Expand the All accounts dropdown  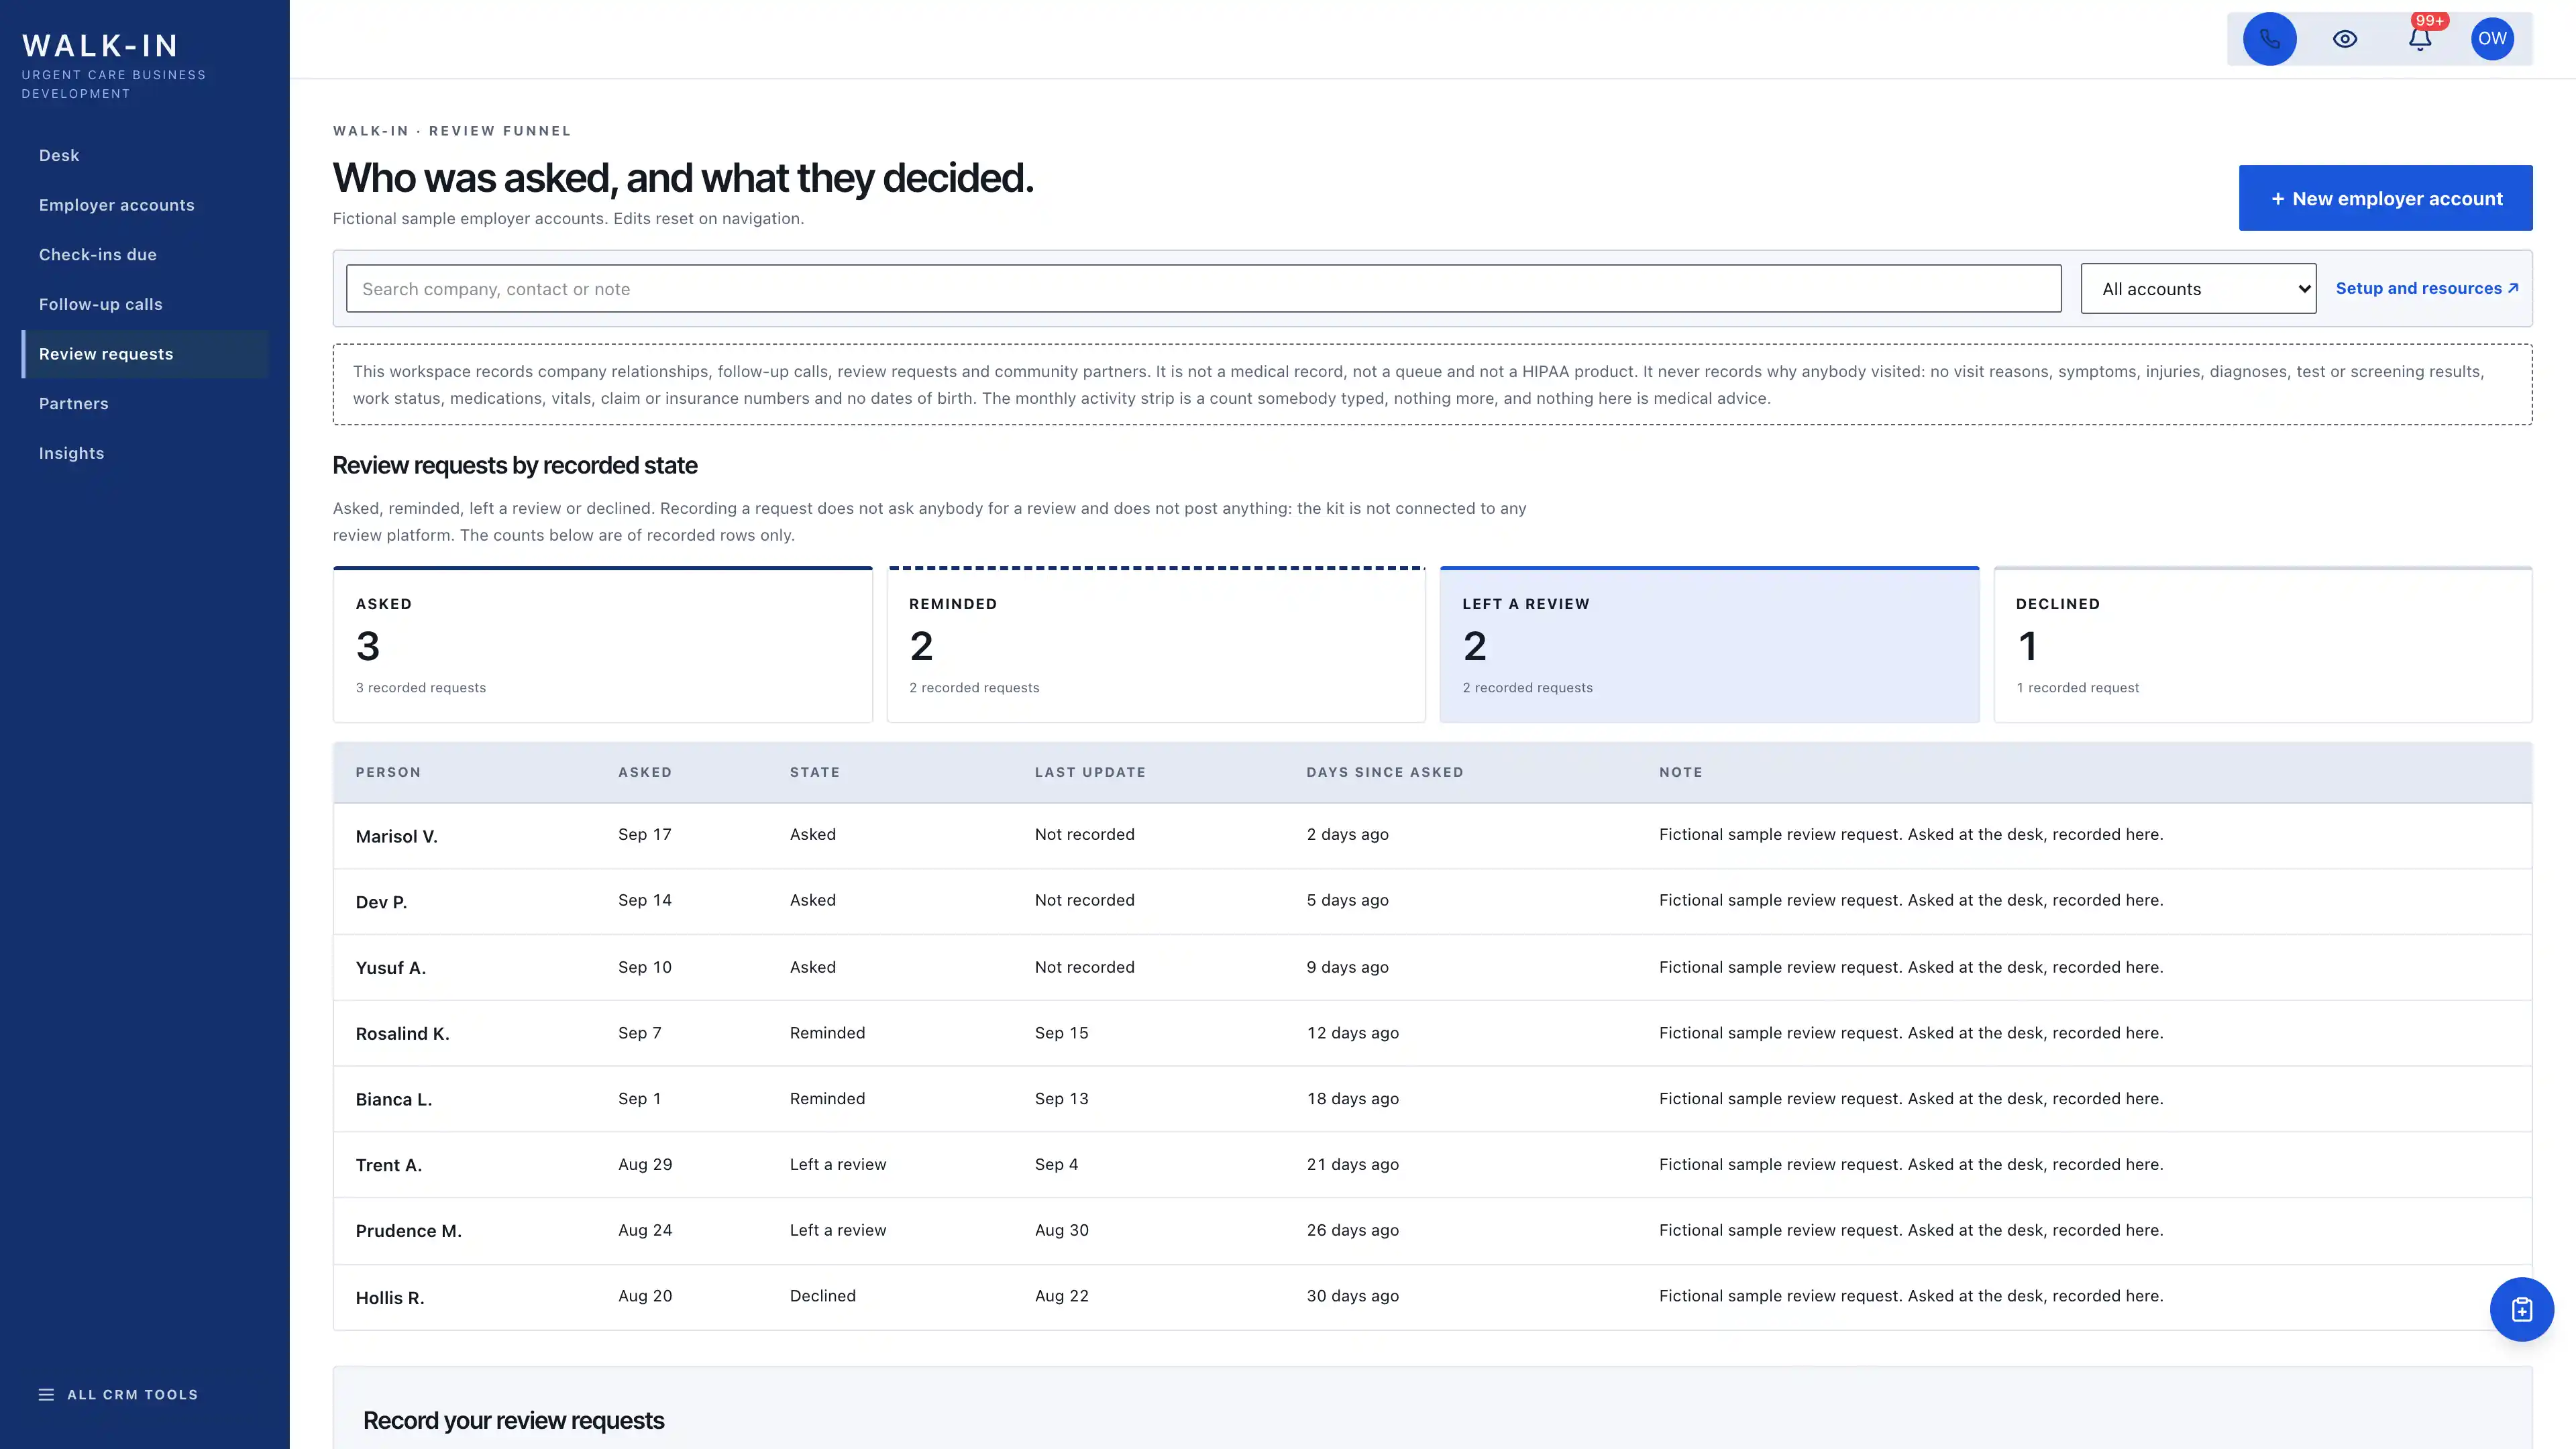pyautogui.click(x=2198, y=288)
